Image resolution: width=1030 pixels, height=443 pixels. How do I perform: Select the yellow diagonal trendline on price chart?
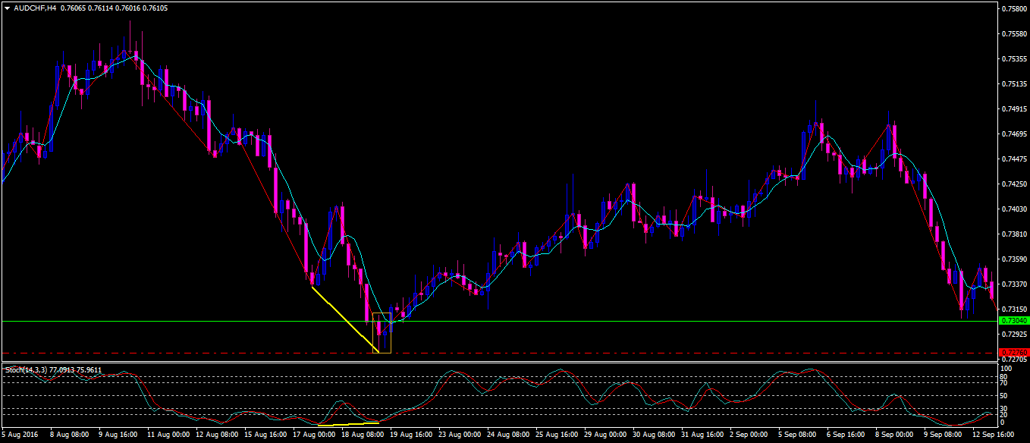344,319
